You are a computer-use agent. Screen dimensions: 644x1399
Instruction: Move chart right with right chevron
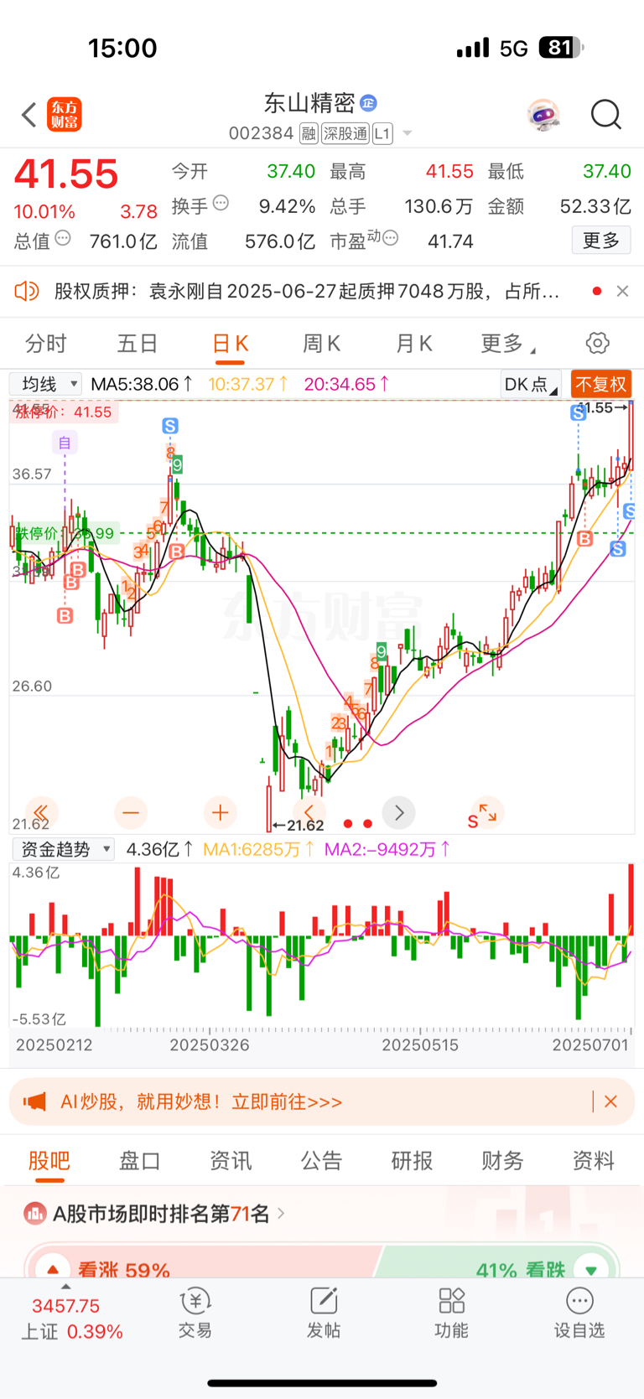coord(399,812)
